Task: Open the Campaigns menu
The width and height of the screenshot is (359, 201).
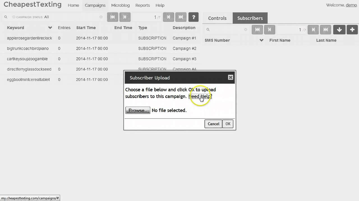Action: 95,5
